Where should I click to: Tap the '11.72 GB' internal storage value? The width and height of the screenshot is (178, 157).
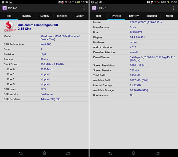[x=135, y=85]
